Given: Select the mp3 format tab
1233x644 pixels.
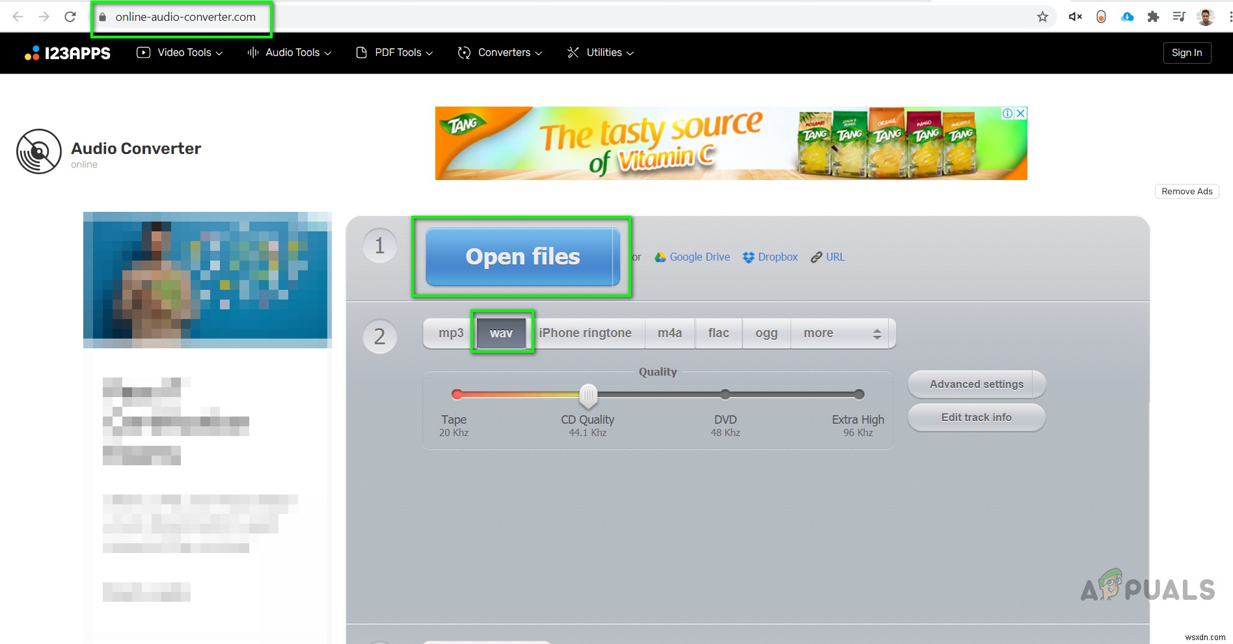Looking at the screenshot, I should [450, 333].
